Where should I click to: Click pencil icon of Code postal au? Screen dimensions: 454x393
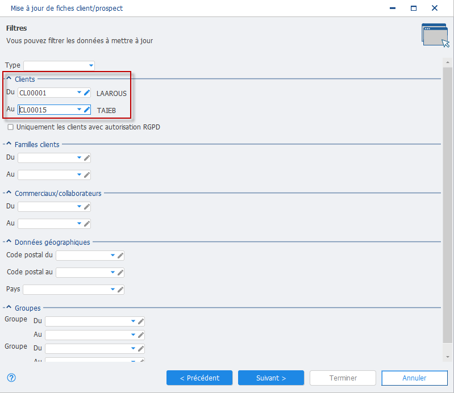120,273
